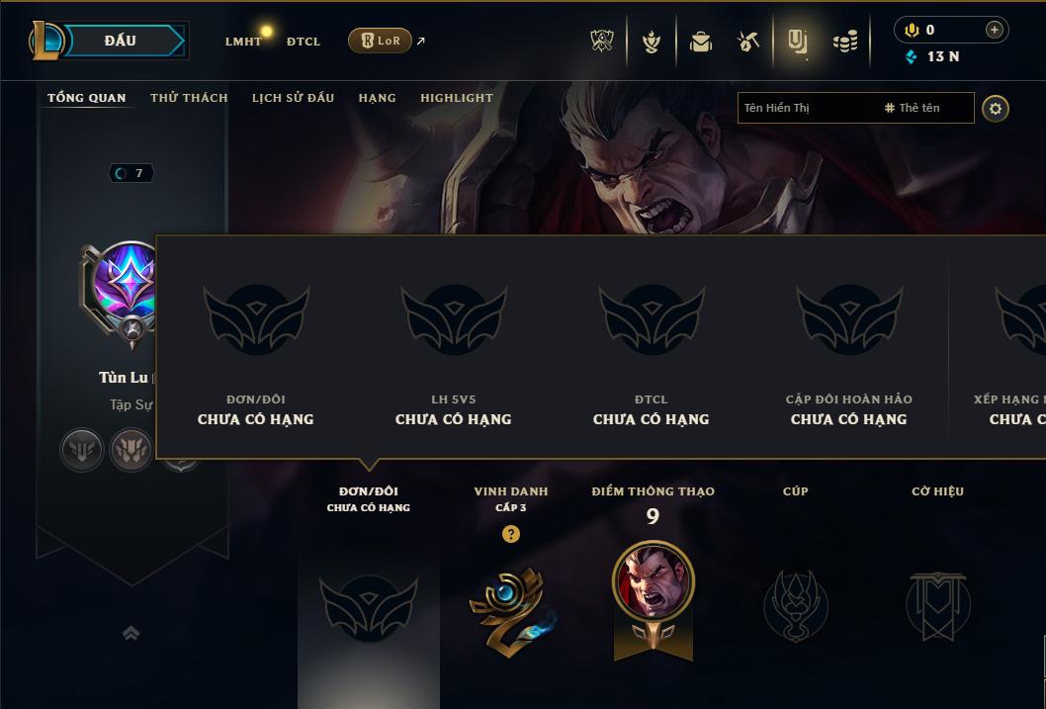Click the Vinh Danh question mark icon
Viewport: 1046px width, 709px height.
click(511, 534)
